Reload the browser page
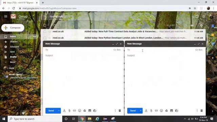The height and width of the screenshot is (122, 217). point(14,8)
